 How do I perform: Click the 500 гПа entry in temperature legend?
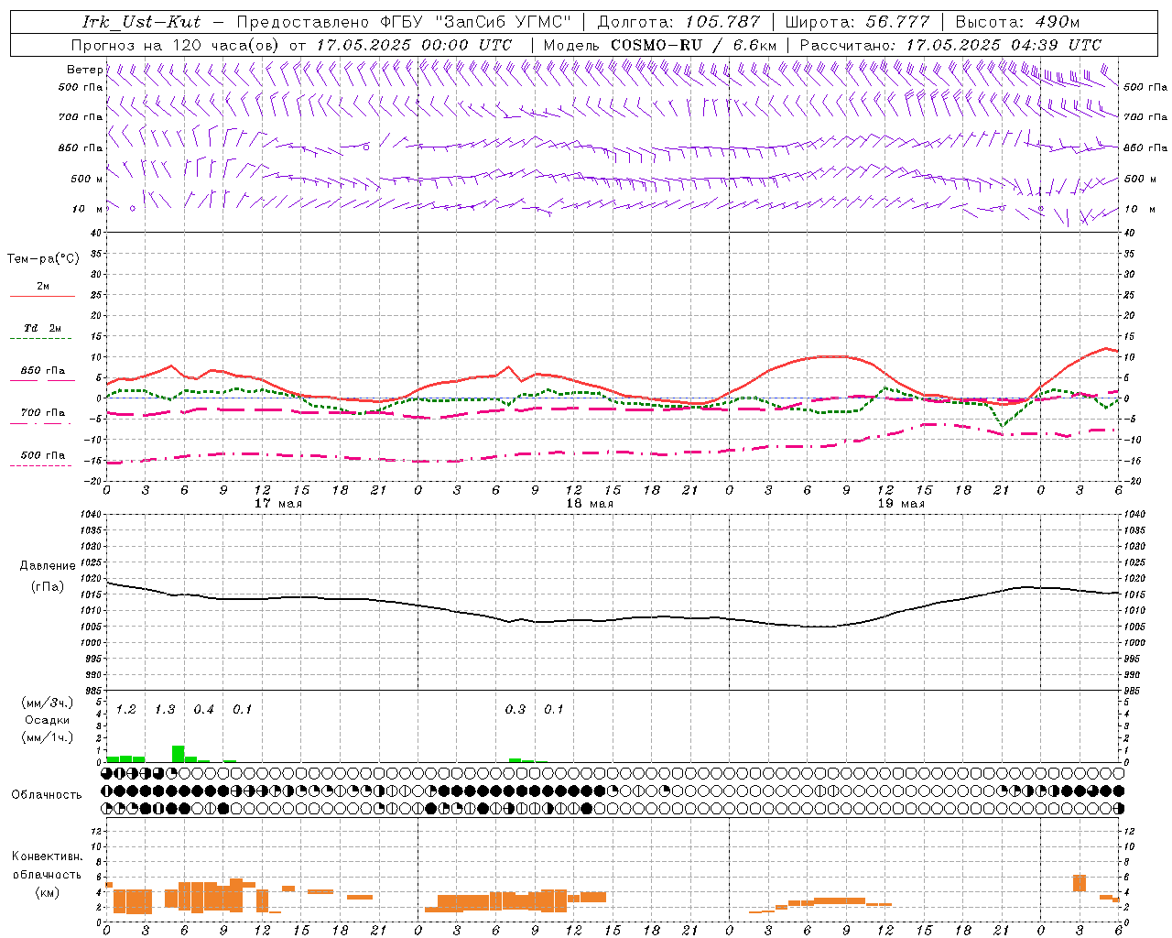[43, 455]
